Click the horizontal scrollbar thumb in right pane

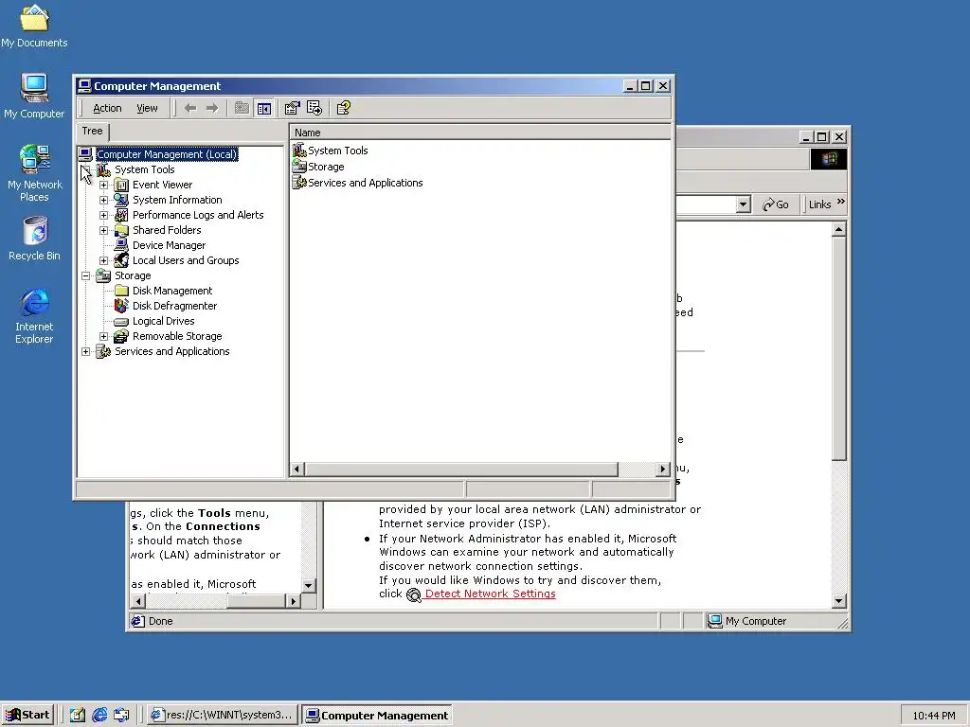(x=461, y=470)
